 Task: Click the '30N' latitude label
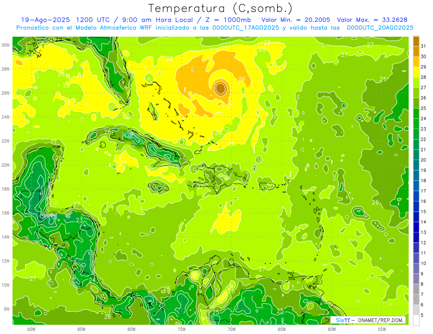click(6, 45)
